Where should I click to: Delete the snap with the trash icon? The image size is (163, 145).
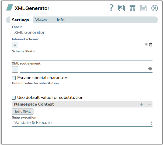tap(132, 8)
